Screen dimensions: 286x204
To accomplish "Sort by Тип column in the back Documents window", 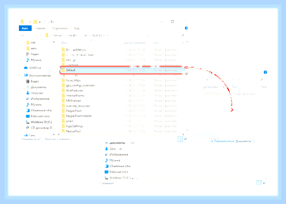I will tap(235, 87).
